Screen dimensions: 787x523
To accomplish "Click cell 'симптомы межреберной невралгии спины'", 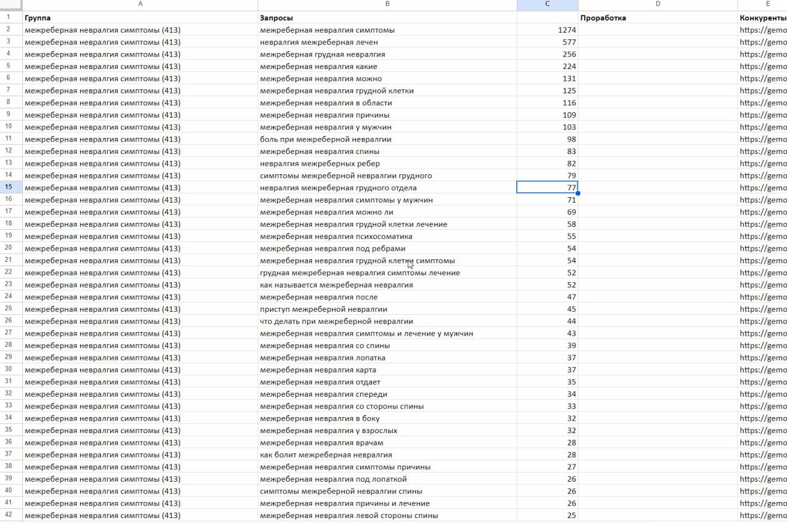I will click(387, 491).
